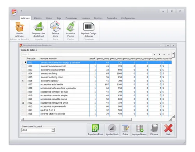Select row accesorios comedor de lujo
Image resolution: width=195 pixels, height=152 pixels.
96,92
